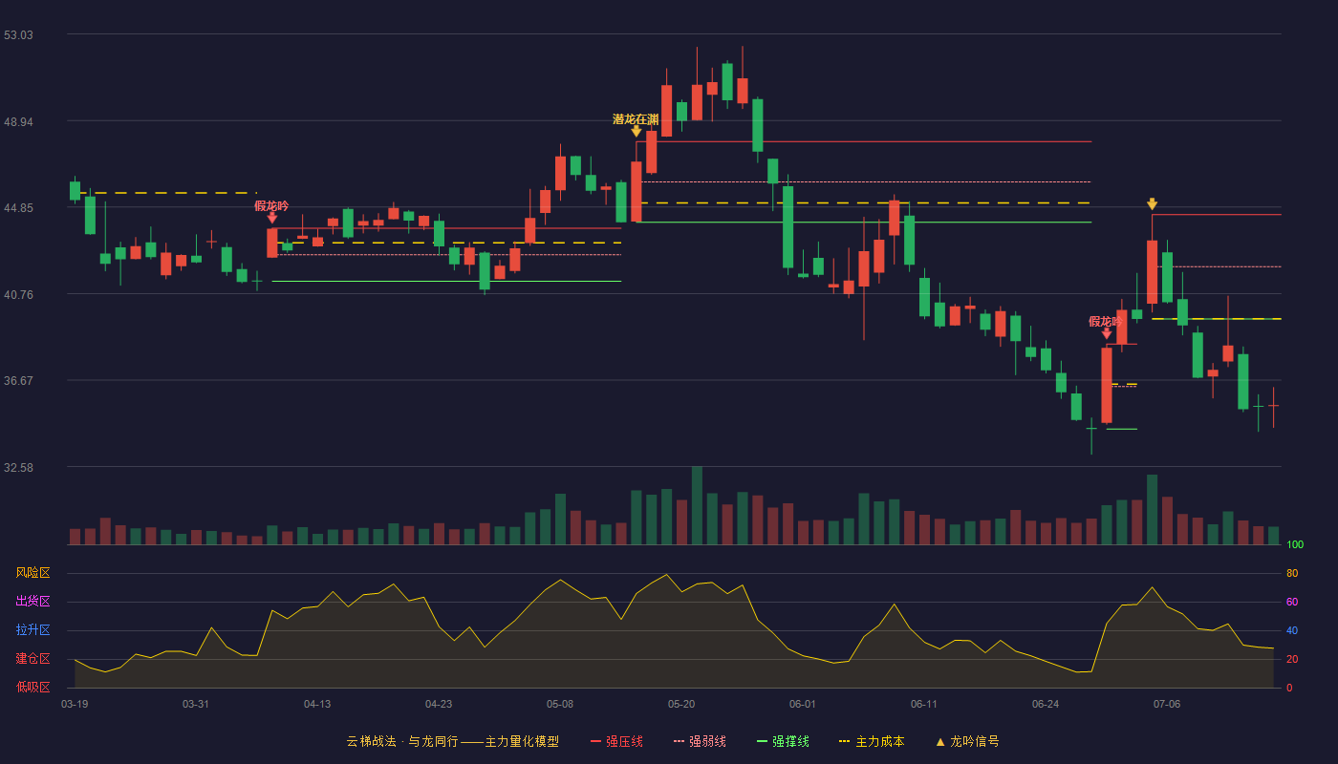Click the tallest green volume bar in May
This screenshot has width=1338, height=764.
point(697,505)
